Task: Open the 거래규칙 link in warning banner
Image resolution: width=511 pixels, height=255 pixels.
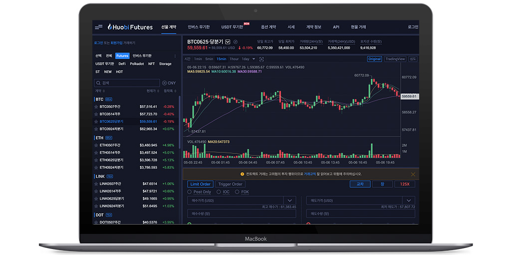Action: [x=309, y=174]
